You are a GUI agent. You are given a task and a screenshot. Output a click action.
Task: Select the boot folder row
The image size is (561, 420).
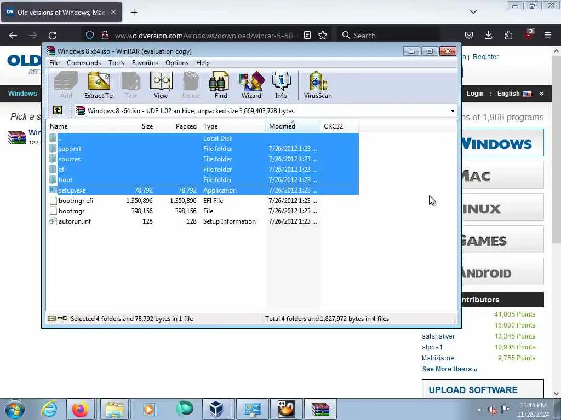203,179
